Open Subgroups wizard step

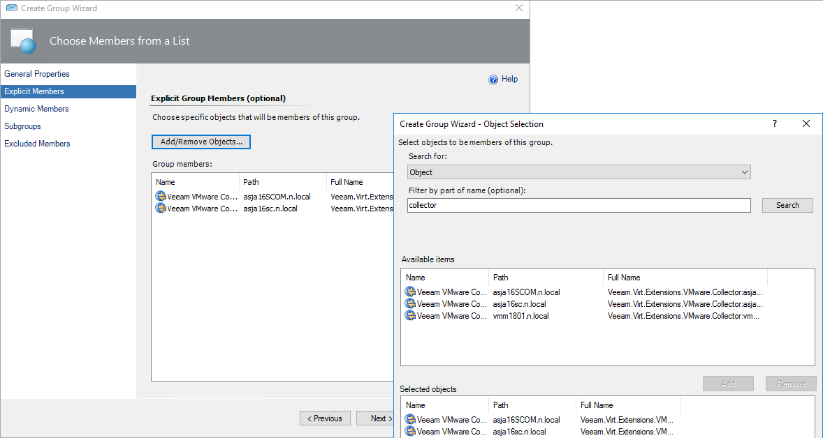click(x=22, y=126)
